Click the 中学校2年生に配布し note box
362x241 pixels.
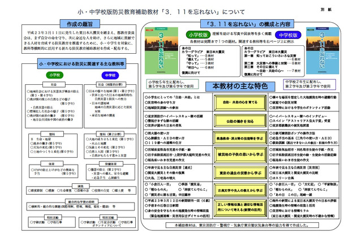click(x=309, y=84)
